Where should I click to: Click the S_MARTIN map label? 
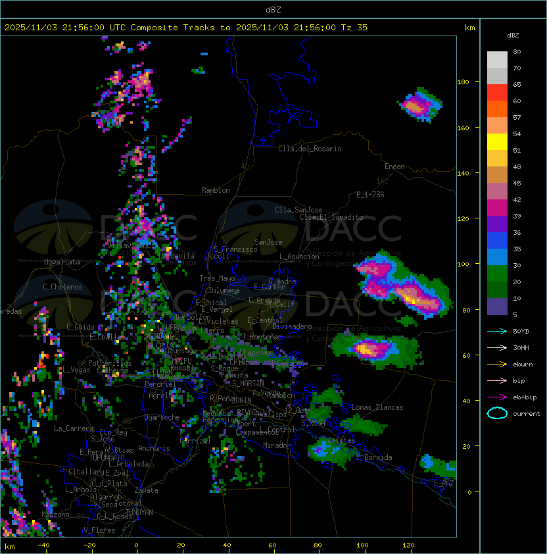[x=248, y=384]
